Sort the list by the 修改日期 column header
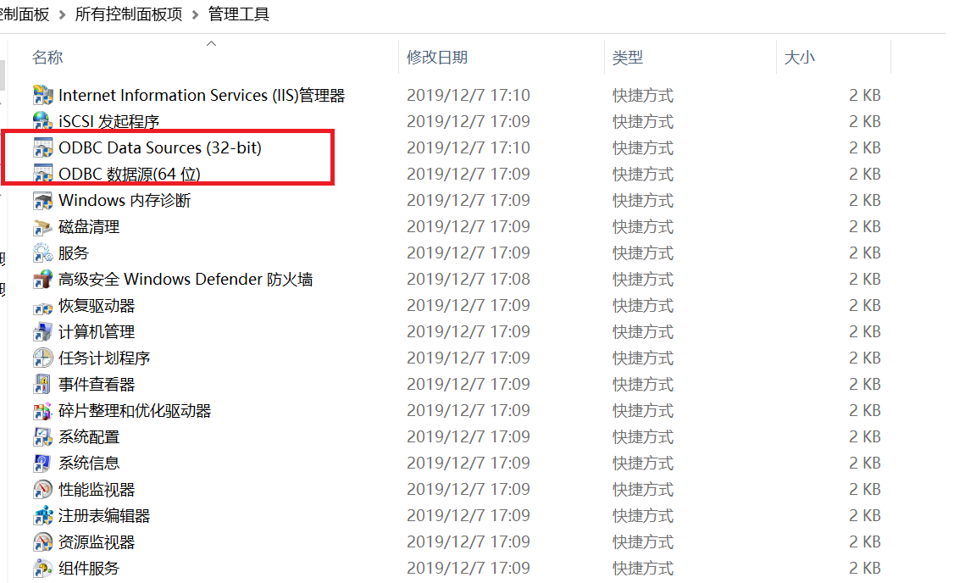Image resolution: width=976 pixels, height=583 pixels. click(437, 58)
